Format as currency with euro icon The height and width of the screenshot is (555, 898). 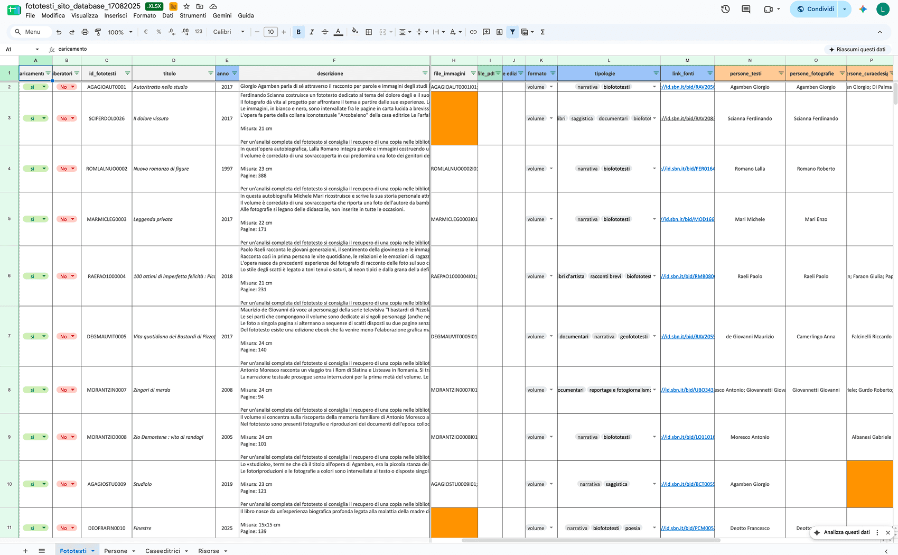146,32
